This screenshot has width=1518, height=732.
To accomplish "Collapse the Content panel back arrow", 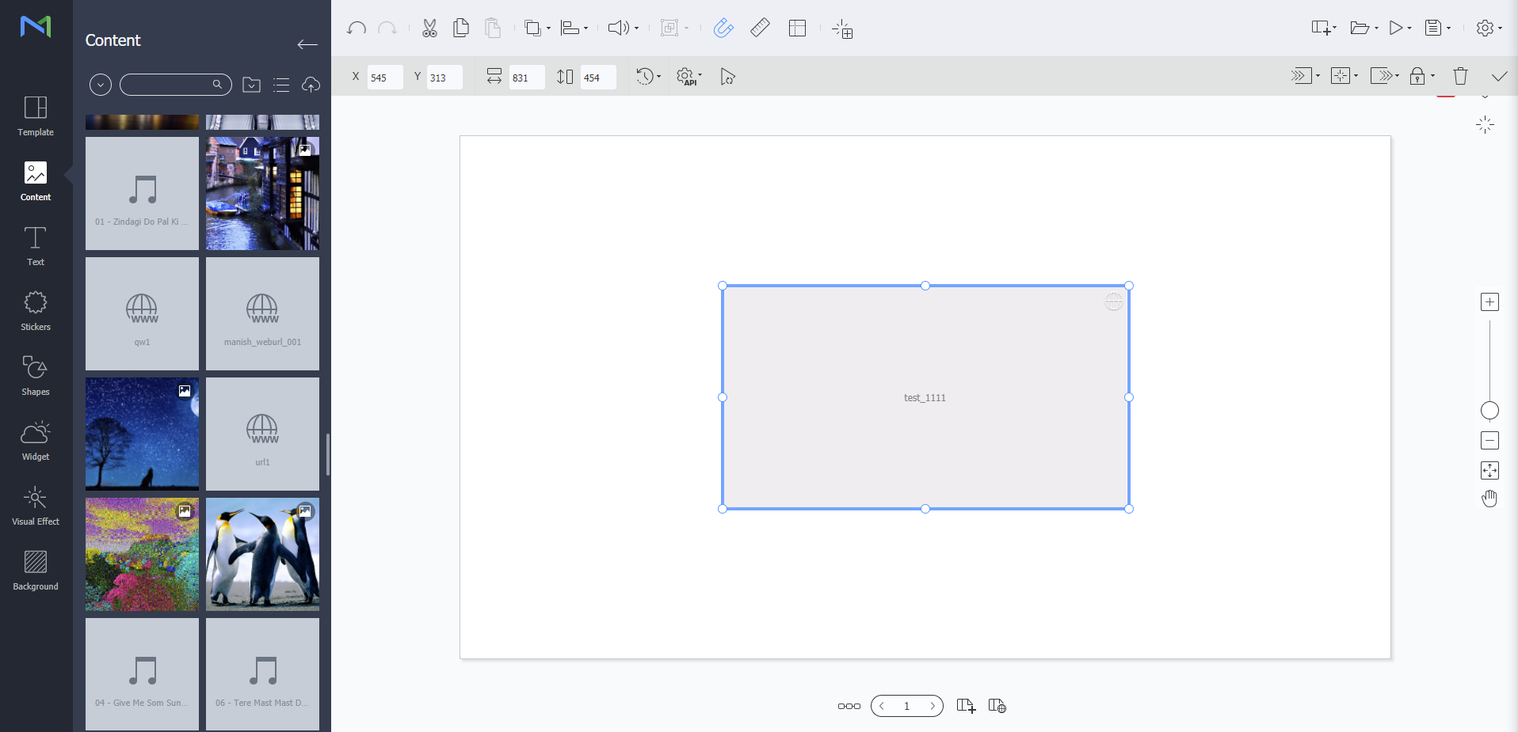I will [307, 44].
